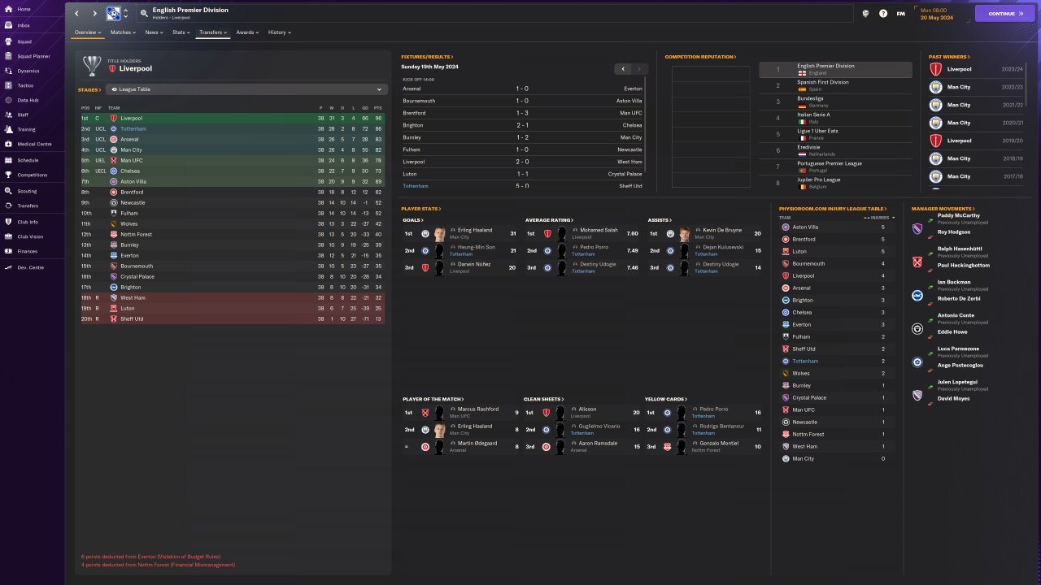Open the Clean Sheets stat heading
The image size is (1041, 585).
tap(543, 399)
